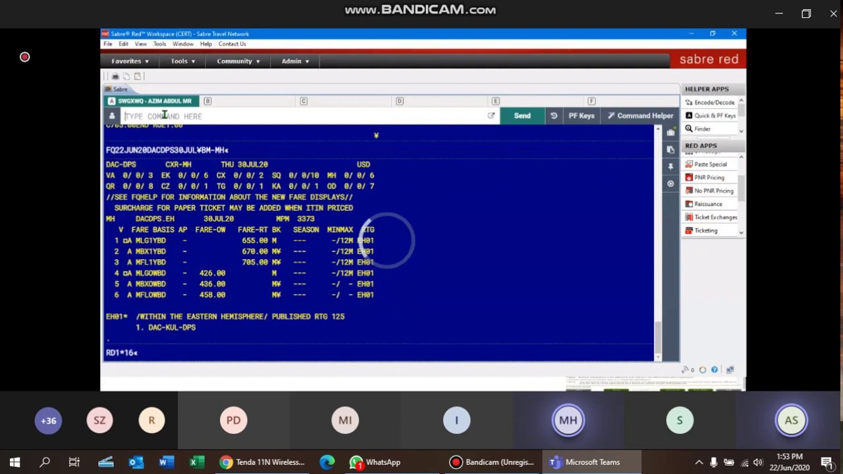The width and height of the screenshot is (843, 474).
Task: Click the Red Apps scroll down arrow
Action: click(x=741, y=232)
